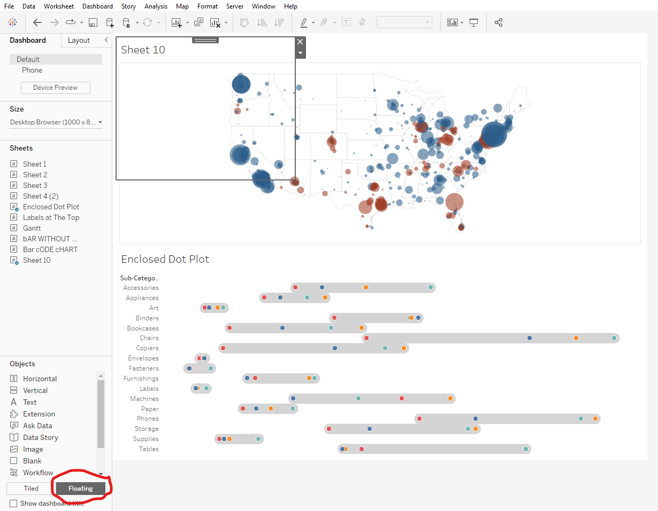Open the Server menu
The height and width of the screenshot is (511, 658).
tap(235, 6)
